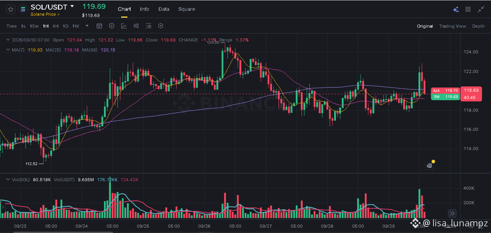Open more time intervals dropdown arrow
491x233 pixels.
(87, 26)
